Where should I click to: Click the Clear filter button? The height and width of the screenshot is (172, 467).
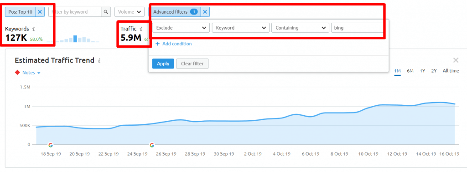(192, 64)
